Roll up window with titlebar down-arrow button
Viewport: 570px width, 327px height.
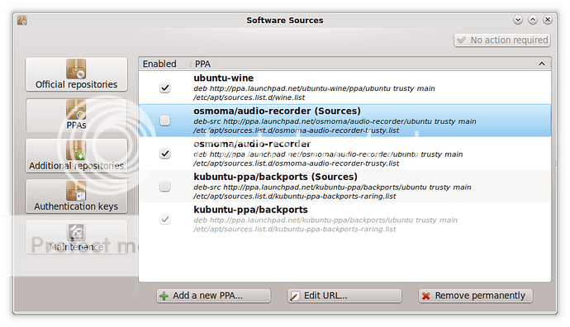tap(518, 20)
